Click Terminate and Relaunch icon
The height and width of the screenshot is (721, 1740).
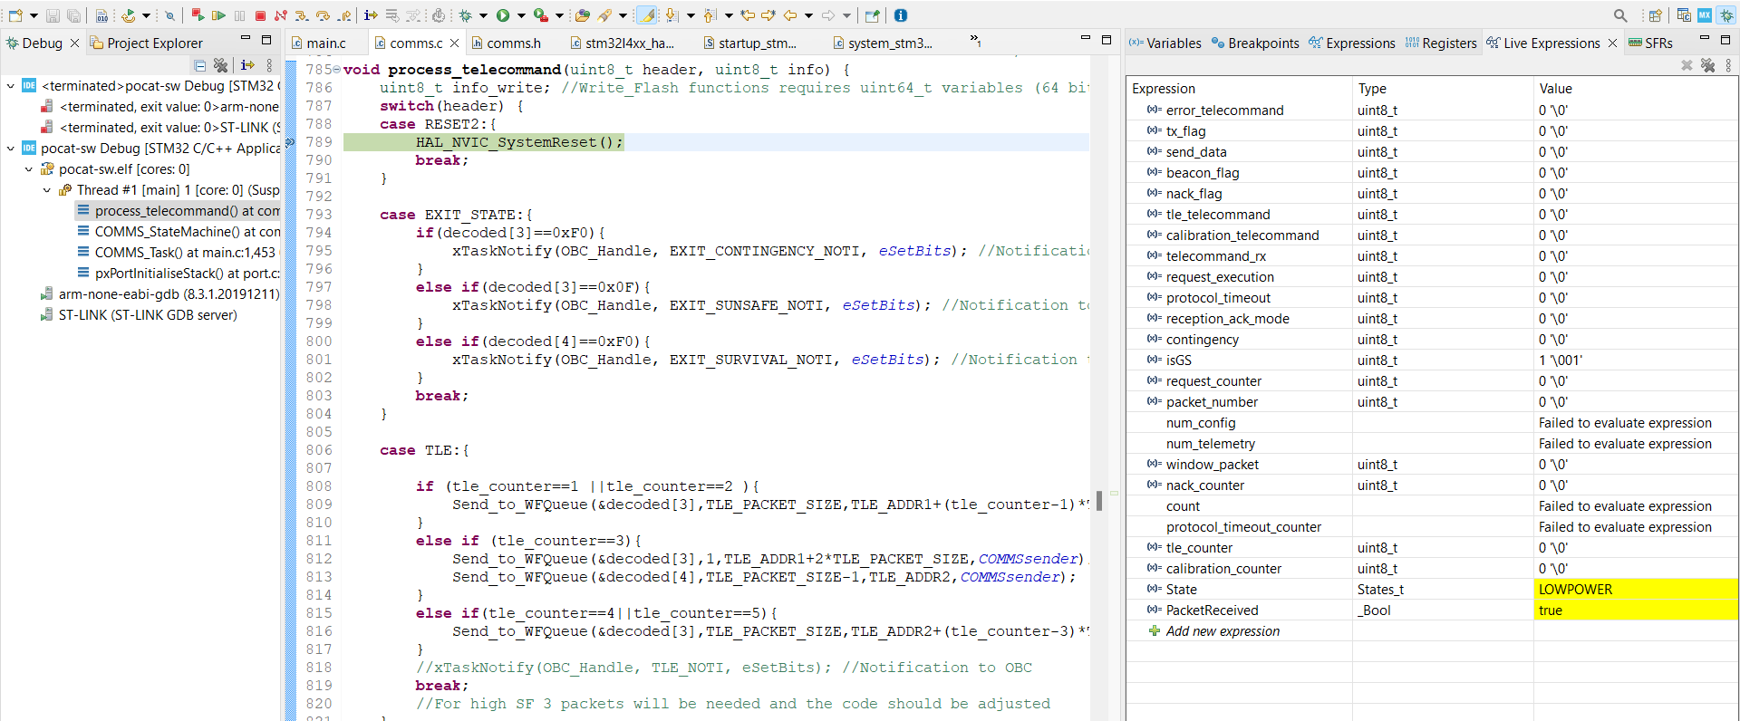pyautogui.click(x=198, y=15)
